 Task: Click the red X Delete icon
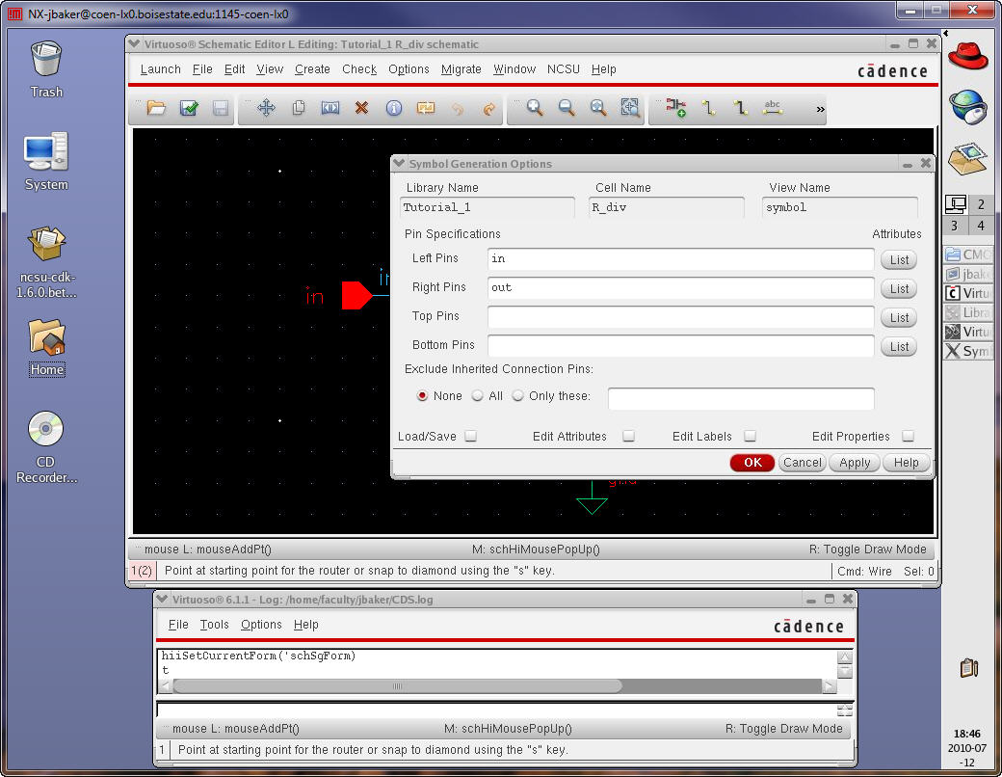[x=361, y=109]
